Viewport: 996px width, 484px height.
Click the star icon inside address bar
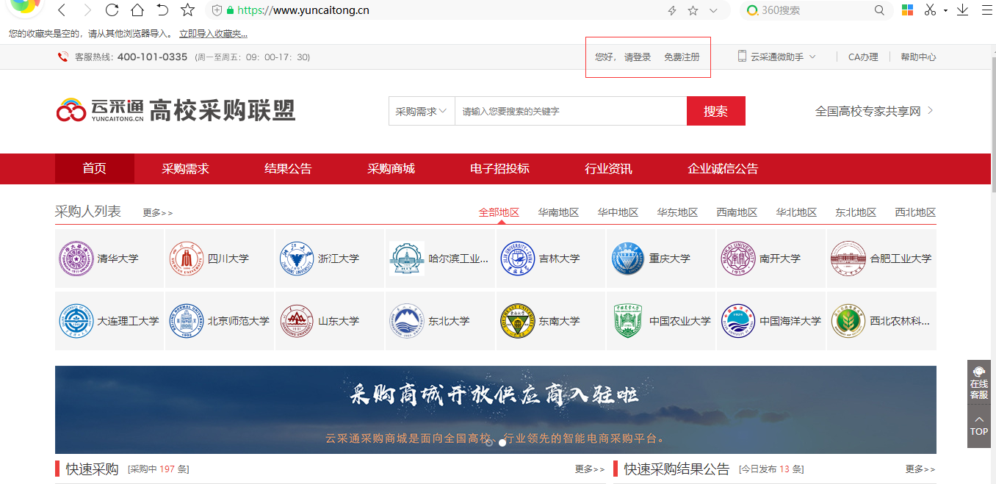click(x=693, y=10)
